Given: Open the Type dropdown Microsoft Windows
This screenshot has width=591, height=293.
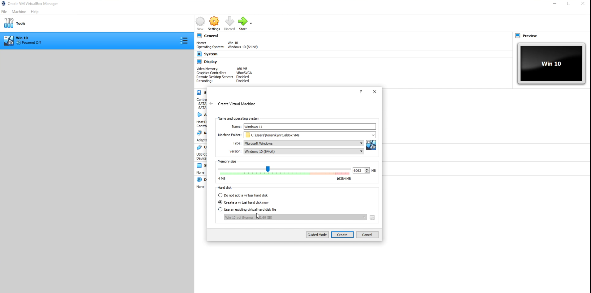Looking at the screenshot, I should [304, 143].
